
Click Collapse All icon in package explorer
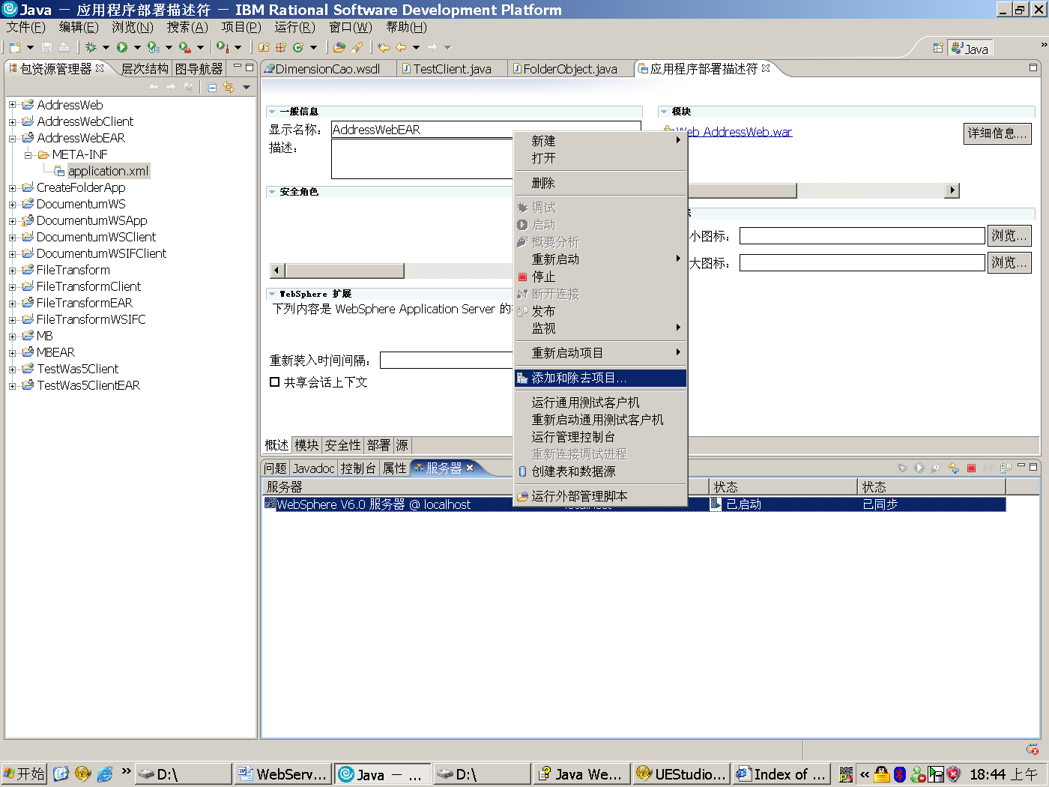tap(212, 88)
